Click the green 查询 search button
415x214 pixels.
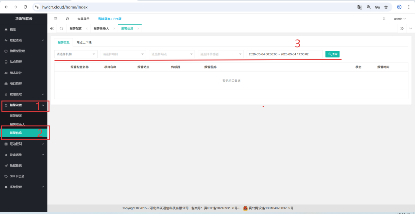tap(332, 54)
